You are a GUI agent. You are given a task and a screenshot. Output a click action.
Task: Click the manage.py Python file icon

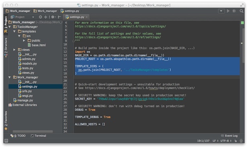15,100
